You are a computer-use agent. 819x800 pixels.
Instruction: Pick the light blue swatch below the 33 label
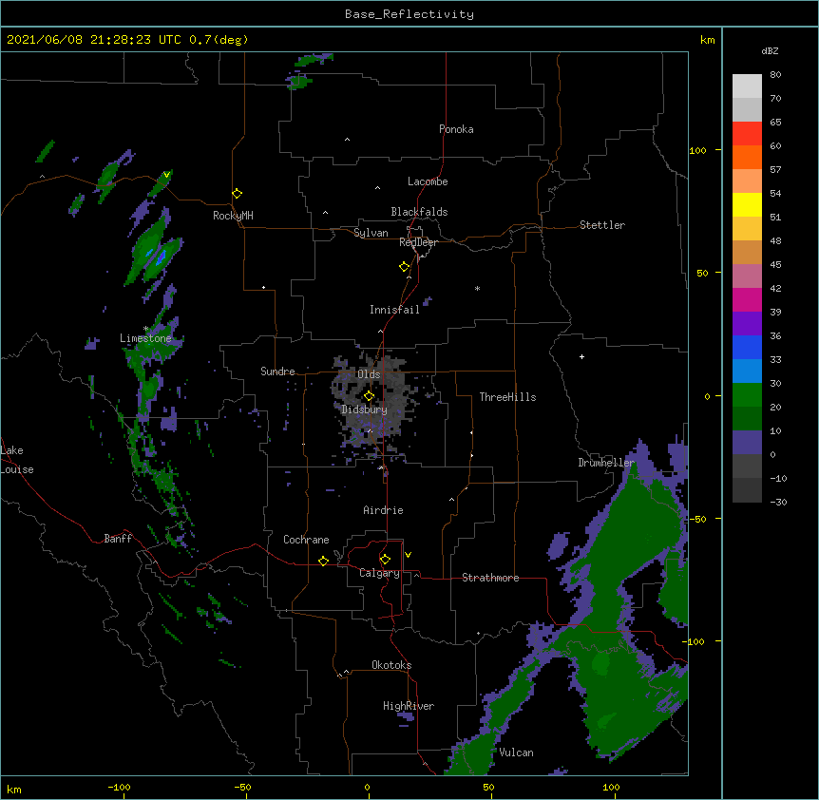click(x=747, y=371)
